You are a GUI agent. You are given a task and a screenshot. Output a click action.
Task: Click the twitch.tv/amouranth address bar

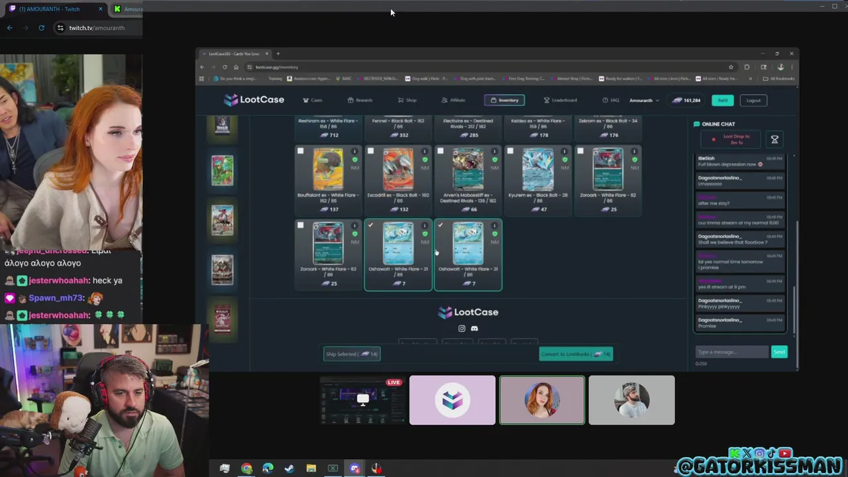98,28
